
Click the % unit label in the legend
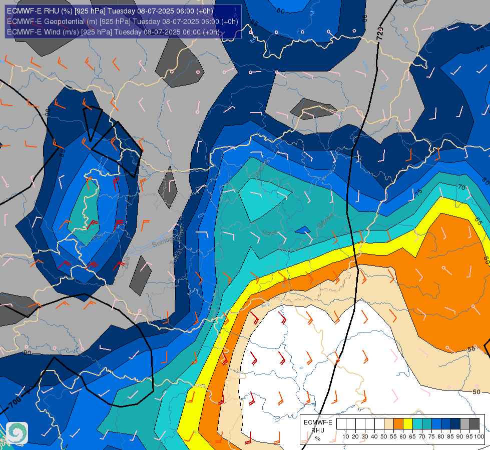pos(318,438)
